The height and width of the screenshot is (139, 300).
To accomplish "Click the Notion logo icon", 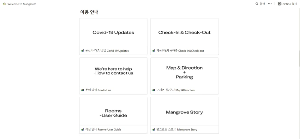I will (279, 4).
